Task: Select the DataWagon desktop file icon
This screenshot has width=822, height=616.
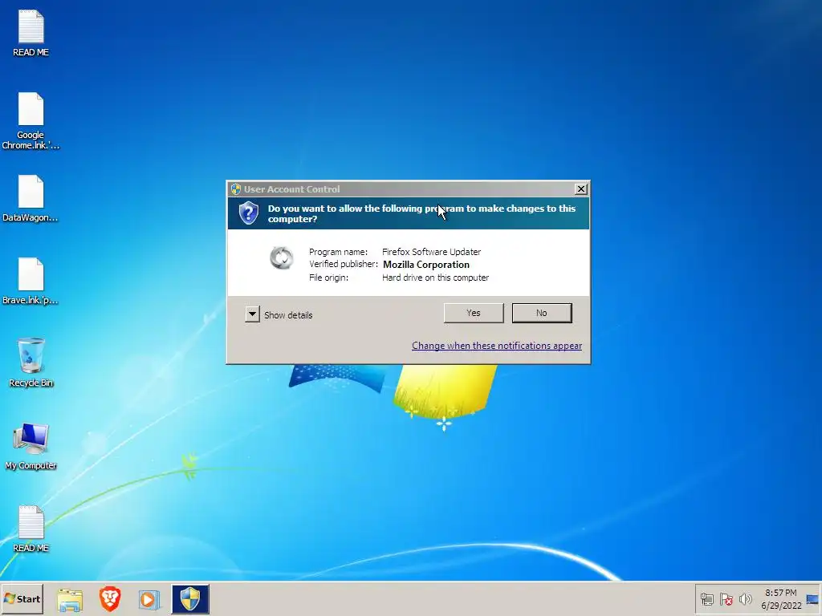Action: [x=31, y=199]
